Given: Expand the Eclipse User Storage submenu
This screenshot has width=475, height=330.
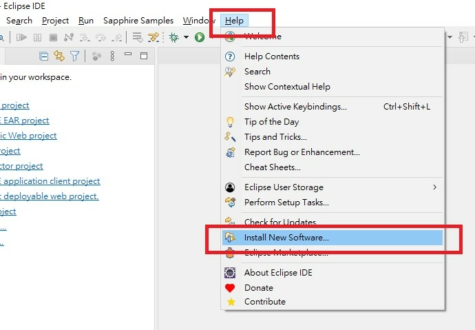Looking at the screenshot, I should (x=332, y=187).
